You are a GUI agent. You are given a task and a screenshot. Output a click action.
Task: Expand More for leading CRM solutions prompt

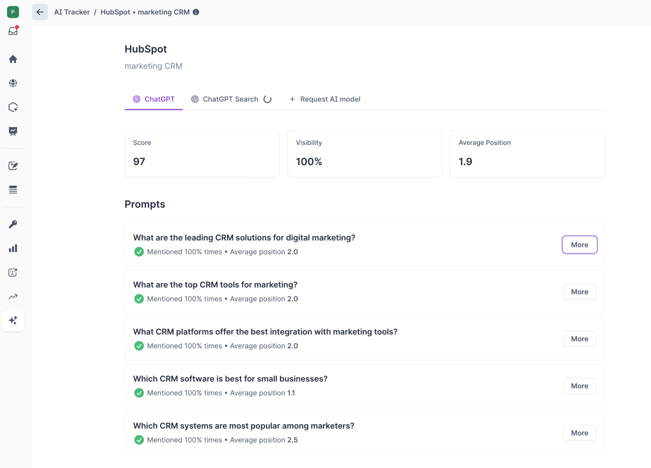(579, 245)
